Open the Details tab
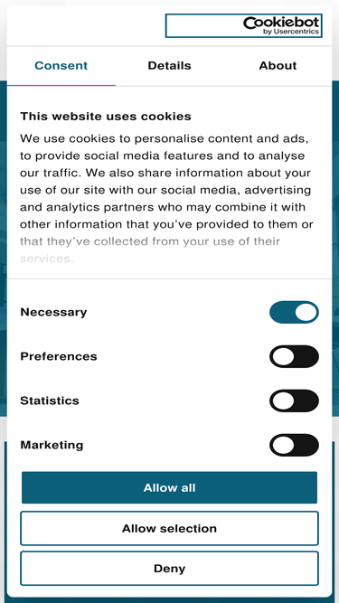The image size is (339, 603). click(x=170, y=66)
